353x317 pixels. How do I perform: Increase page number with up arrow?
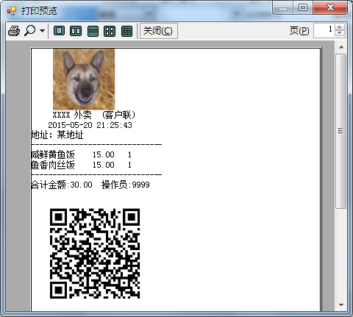(x=340, y=27)
